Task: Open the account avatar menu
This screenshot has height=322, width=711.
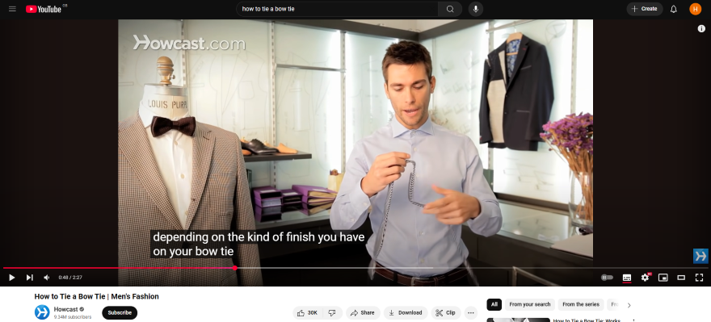Action: pos(695,9)
